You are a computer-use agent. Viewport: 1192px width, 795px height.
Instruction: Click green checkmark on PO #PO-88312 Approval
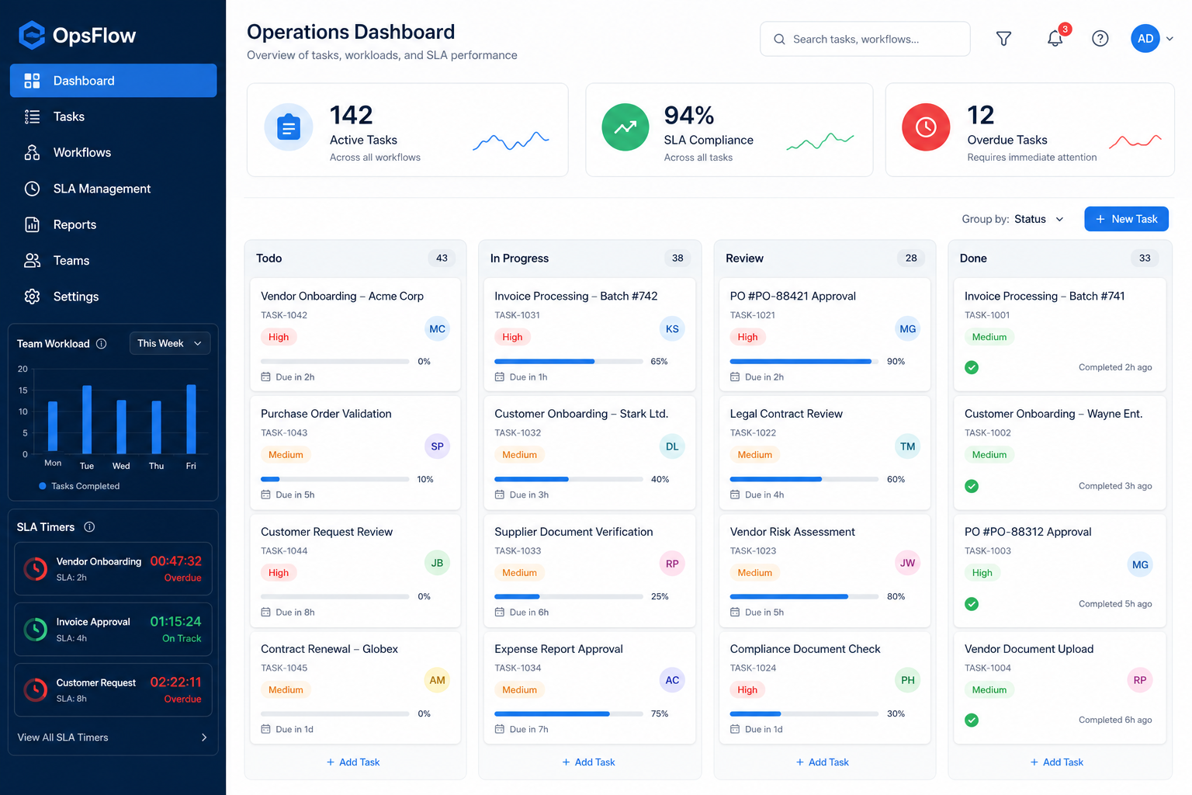(972, 604)
